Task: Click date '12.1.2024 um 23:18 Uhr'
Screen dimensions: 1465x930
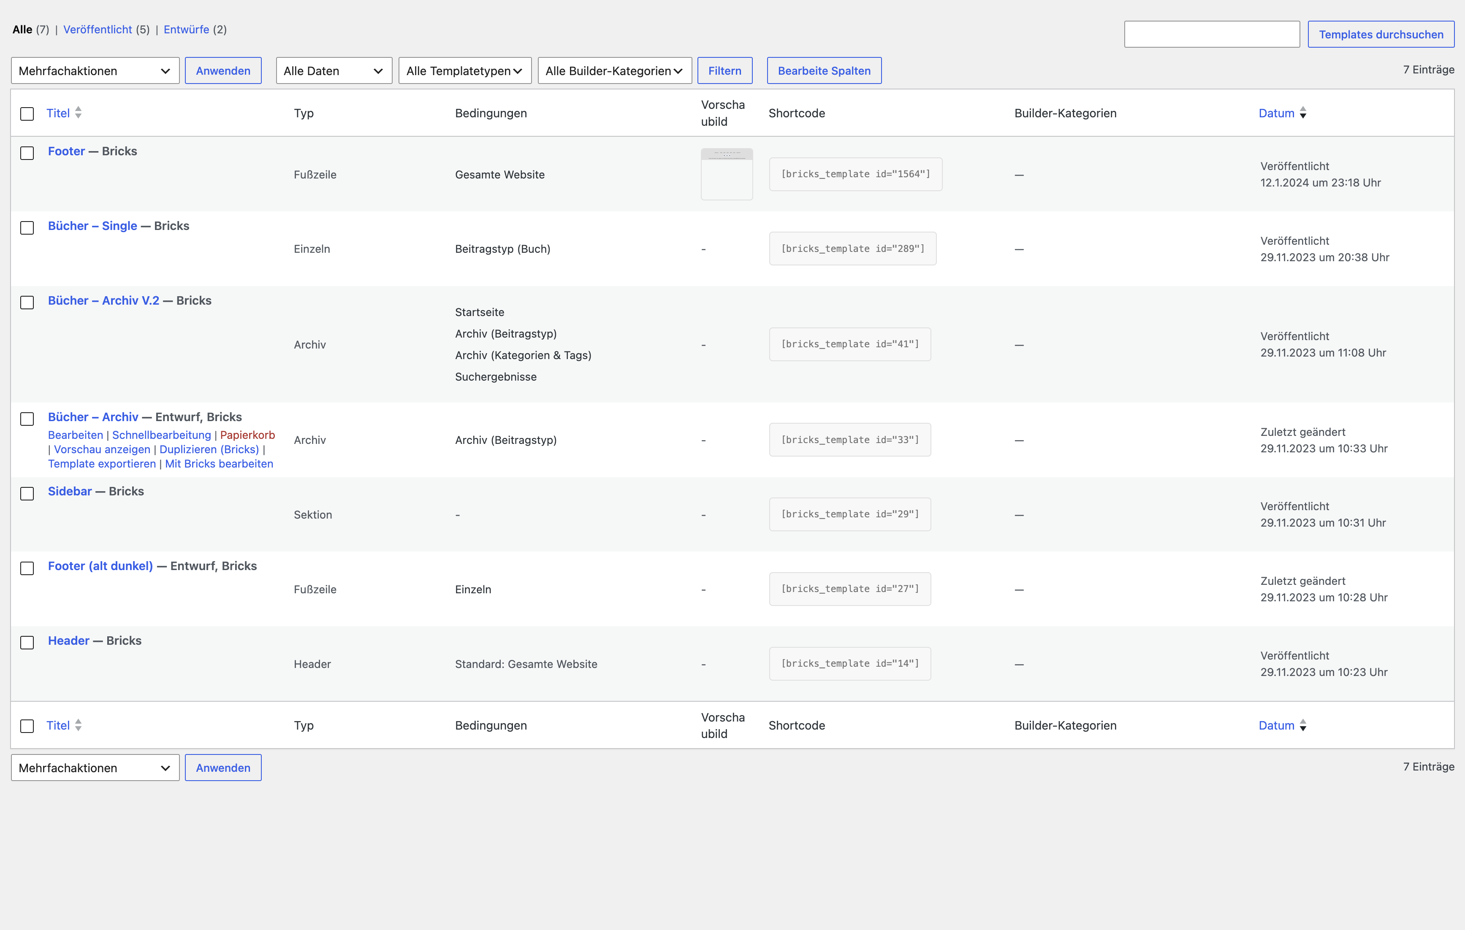Action: (1320, 182)
